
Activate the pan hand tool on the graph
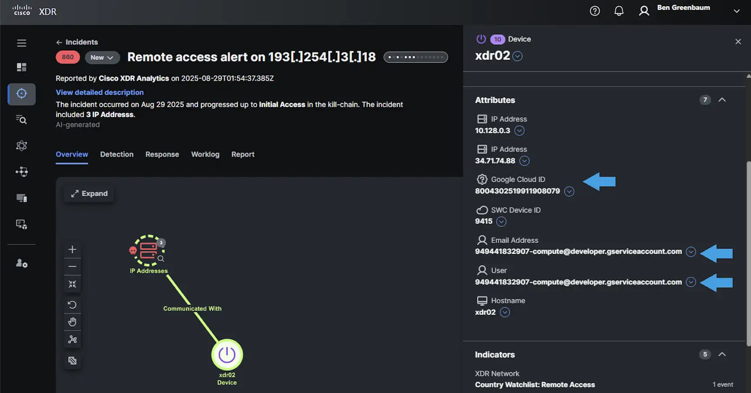(x=72, y=322)
